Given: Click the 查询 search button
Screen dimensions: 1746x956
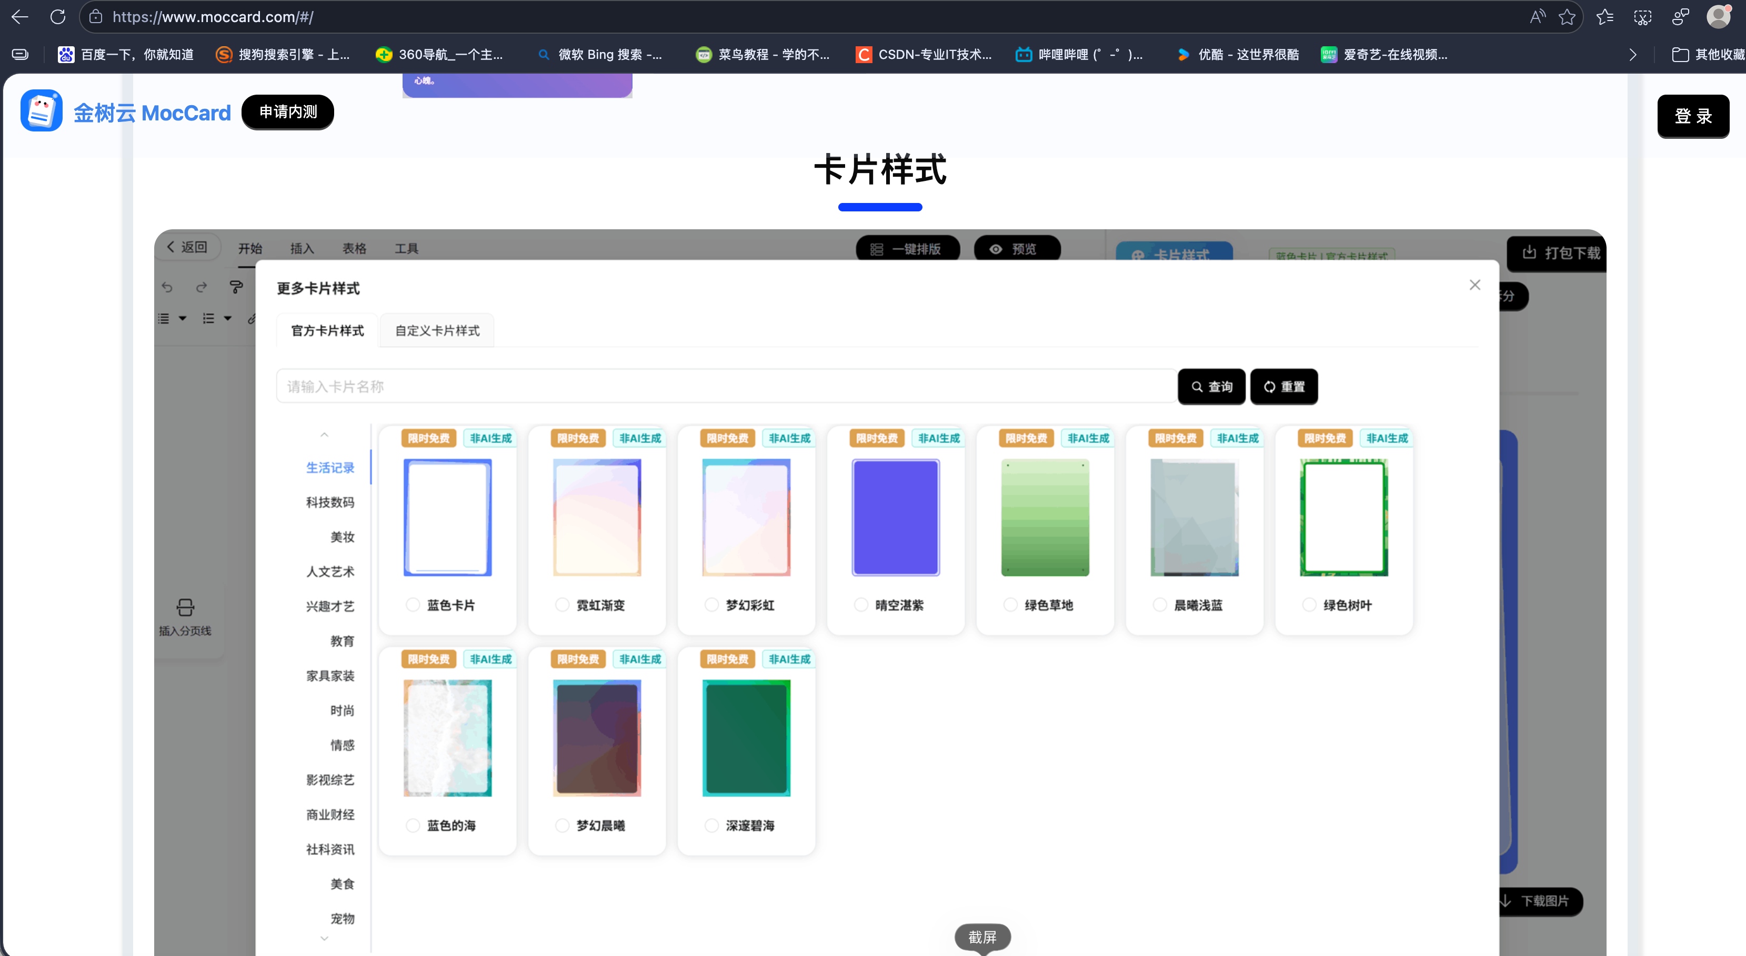Looking at the screenshot, I should coord(1212,387).
